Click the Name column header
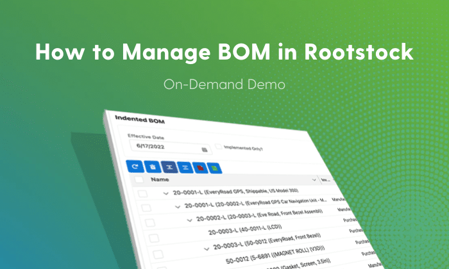Image resolution: width=449 pixels, height=269 pixels. (160, 179)
